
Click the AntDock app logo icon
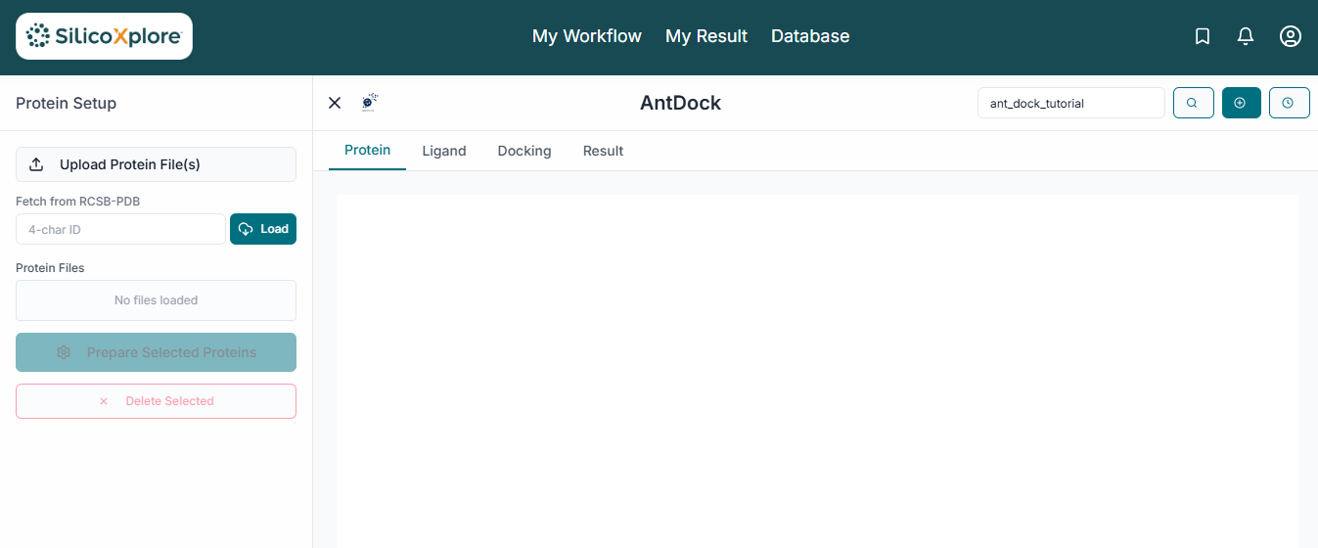point(370,102)
